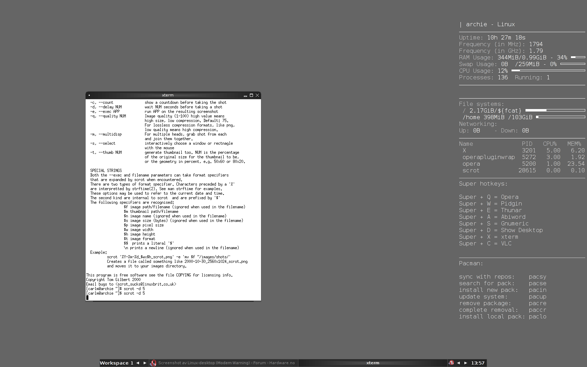Viewport: 587px width, 367px height.
Task: Click the 'paclo' install local pack line
Action: 502,317
